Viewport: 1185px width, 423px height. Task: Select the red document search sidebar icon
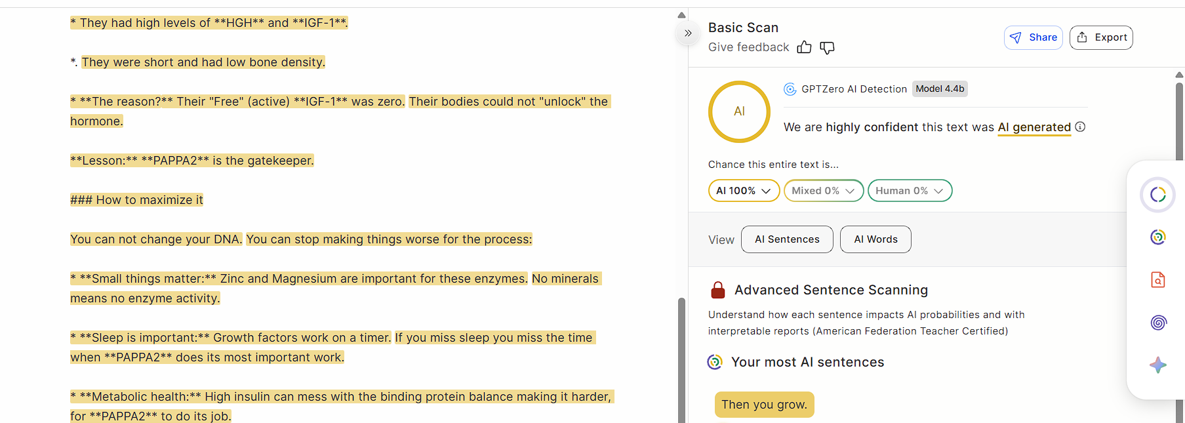pyautogui.click(x=1158, y=280)
